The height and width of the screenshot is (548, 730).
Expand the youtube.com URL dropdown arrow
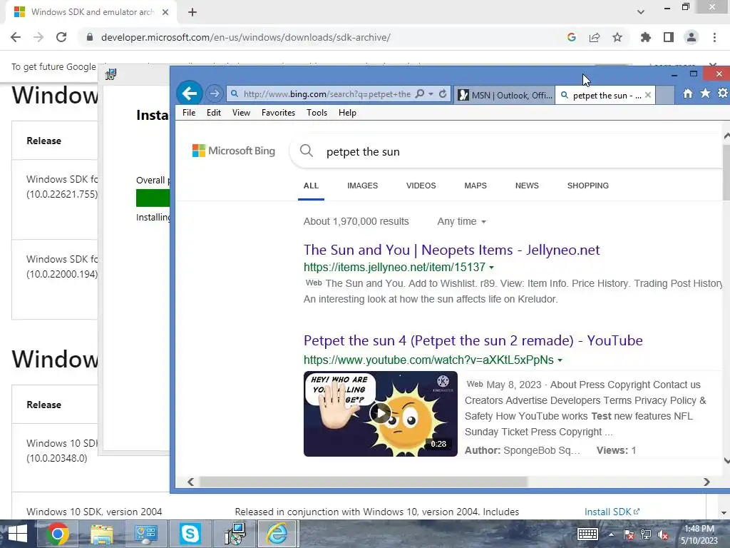(560, 360)
